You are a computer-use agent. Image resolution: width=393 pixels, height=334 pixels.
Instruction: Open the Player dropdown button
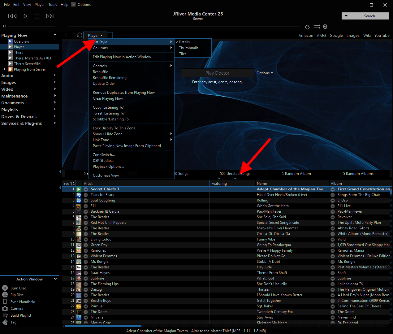click(x=95, y=35)
